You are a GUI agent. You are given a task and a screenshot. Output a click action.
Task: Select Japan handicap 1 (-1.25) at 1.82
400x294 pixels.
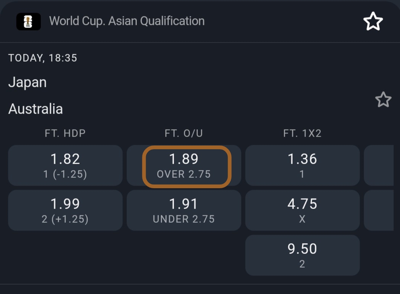coord(65,165)
